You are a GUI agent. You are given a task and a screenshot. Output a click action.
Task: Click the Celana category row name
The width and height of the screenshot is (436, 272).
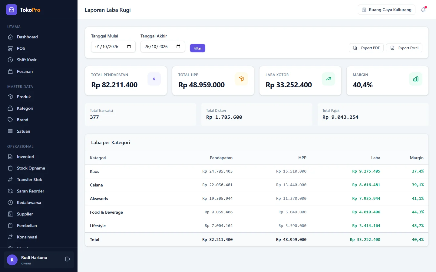tap(96, 185)
